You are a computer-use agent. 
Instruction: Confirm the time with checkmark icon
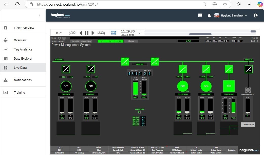pos(140,33)
